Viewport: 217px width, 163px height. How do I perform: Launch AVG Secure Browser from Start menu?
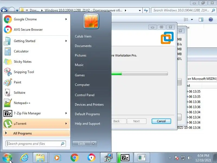tap(36, 30)
